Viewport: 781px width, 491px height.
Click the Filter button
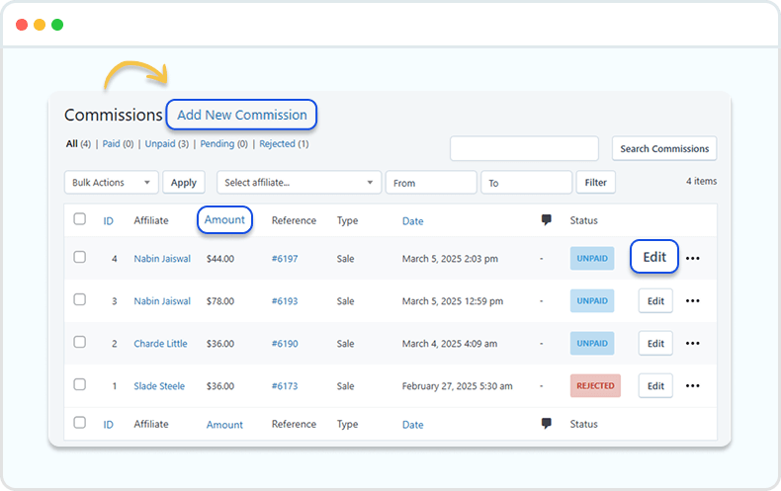[x=596, y=182]
